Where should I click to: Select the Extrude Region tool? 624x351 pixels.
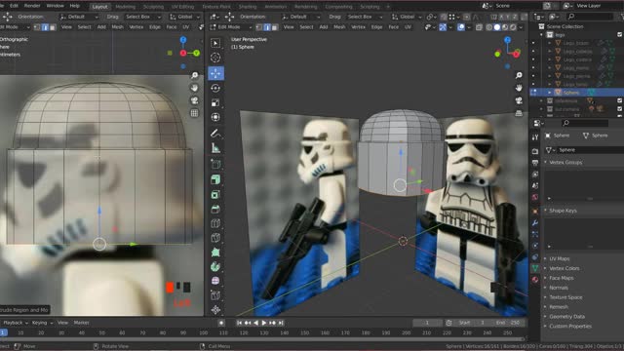215,179
